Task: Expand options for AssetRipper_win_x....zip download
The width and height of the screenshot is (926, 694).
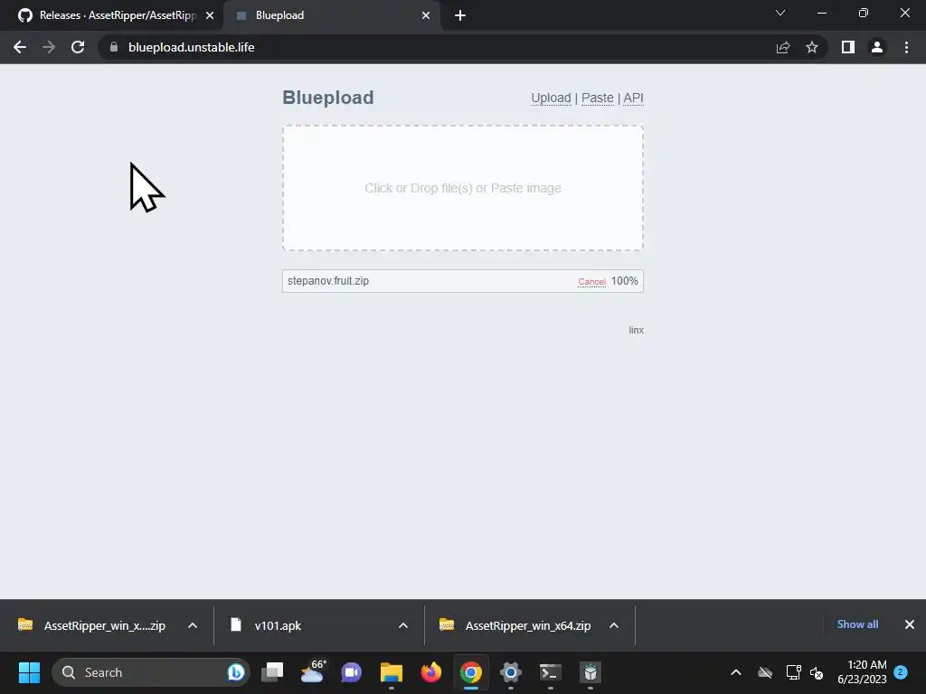Action: click(x=193, y=625)
